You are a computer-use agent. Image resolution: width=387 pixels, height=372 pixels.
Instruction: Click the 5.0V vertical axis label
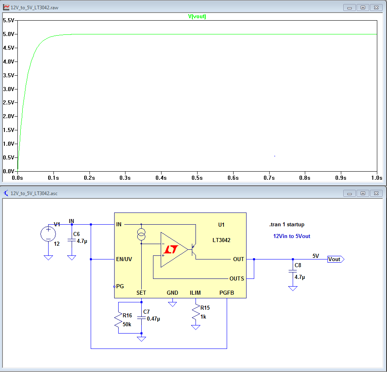click(x=9, y=34)
